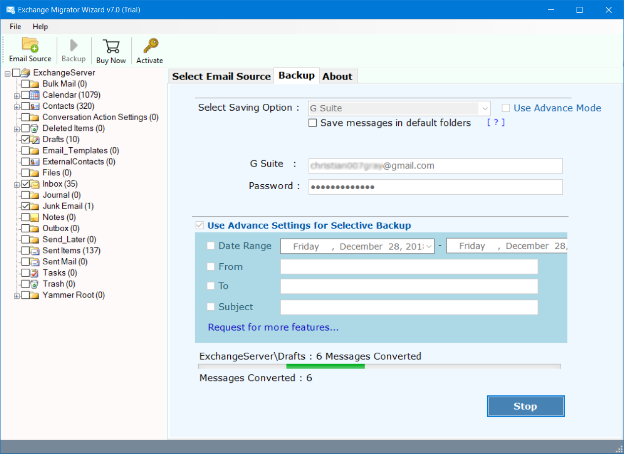Click the To filter text field

409,287
